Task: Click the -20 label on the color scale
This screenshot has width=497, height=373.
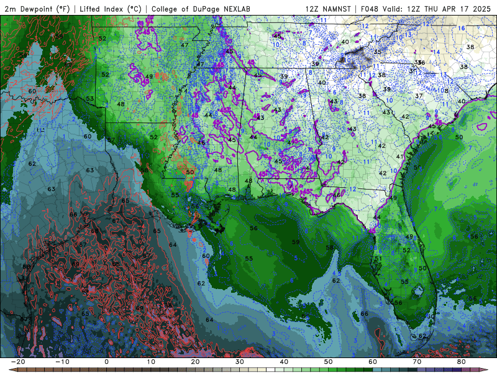Action: (x=18, y=362)
